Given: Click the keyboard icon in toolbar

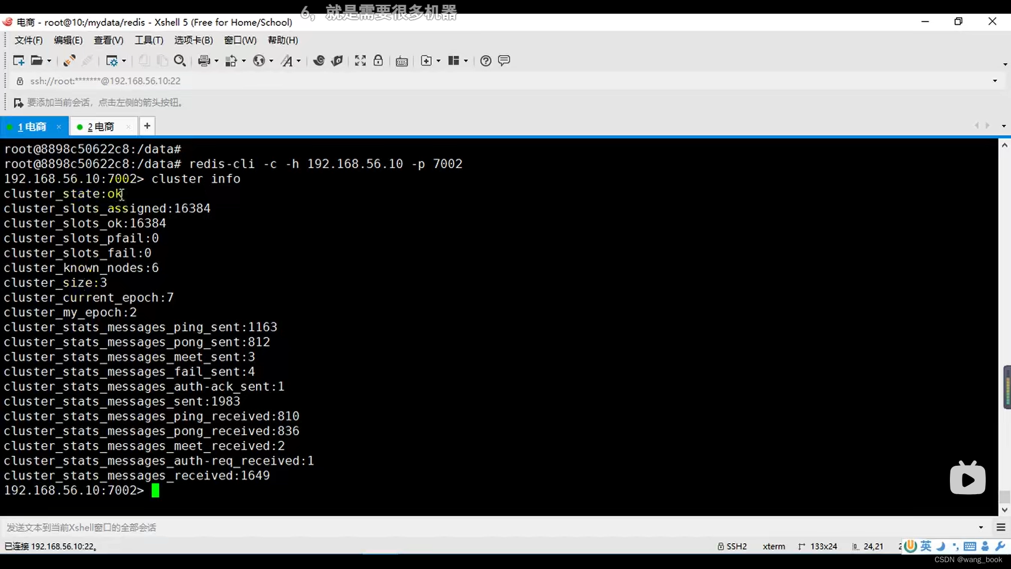Looking at the screenshot, I should (x=402, y=61).
